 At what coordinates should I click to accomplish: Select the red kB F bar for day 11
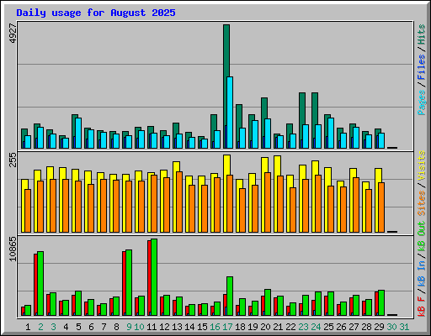tap(149, 278)
